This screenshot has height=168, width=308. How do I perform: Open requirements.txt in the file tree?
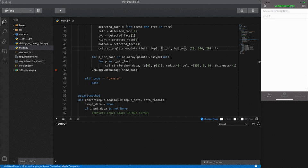(x=29, y=57)
